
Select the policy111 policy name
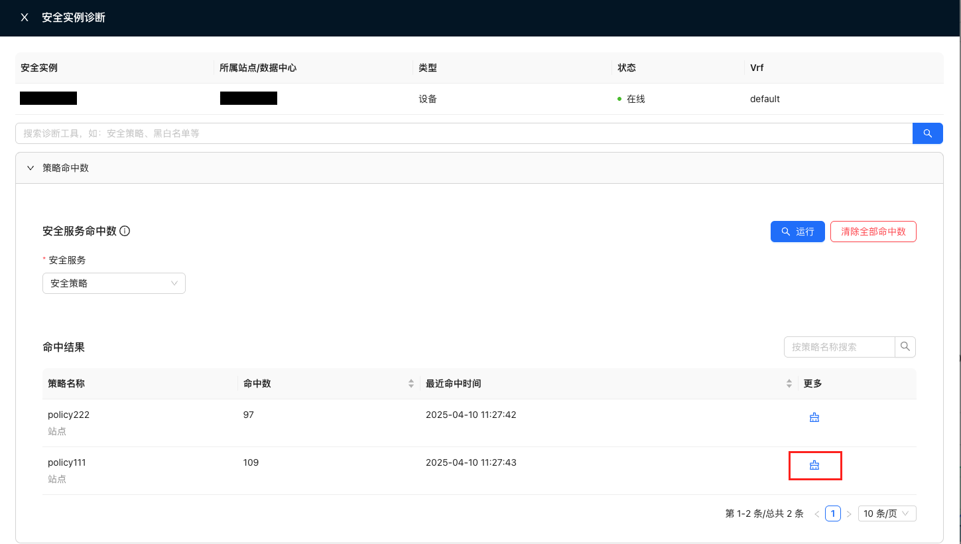pos(66,462)
